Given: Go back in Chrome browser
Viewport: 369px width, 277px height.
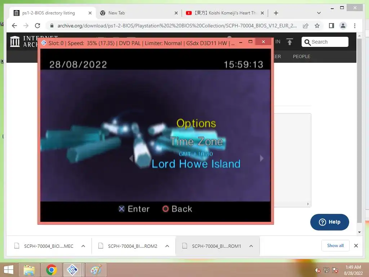Looking at the screenshot, I should pyautogui.click(x=14, y=26).
